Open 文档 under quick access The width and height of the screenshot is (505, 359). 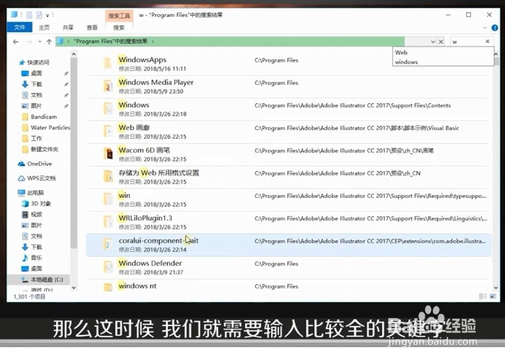coord(36,95)
